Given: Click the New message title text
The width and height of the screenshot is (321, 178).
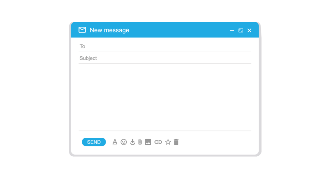Looking at the screenshot, I should point(109,30).
